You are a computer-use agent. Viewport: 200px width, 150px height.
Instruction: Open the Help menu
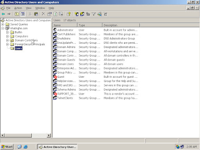click(x=51, y=8)
